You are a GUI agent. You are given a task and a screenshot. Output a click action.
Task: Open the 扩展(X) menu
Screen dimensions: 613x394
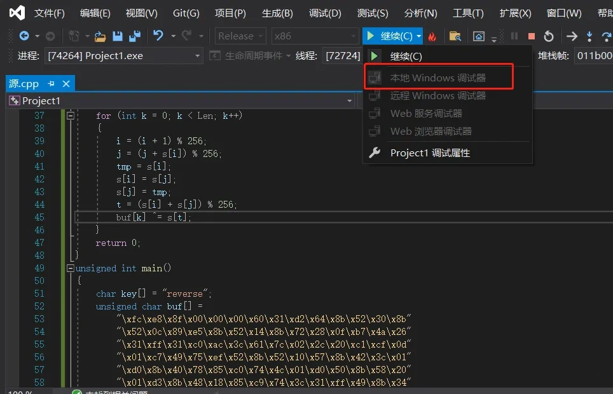click(515, 13)
